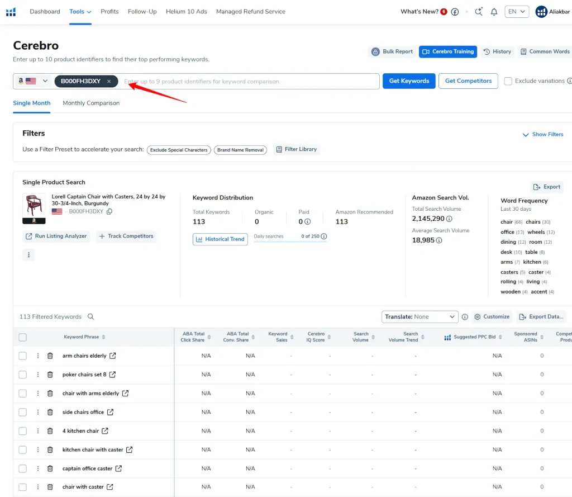Screen dimensions: 572x497
Task: Check the 'arm chairs elderly' row checkbox
Action: [x=22, y=356]
